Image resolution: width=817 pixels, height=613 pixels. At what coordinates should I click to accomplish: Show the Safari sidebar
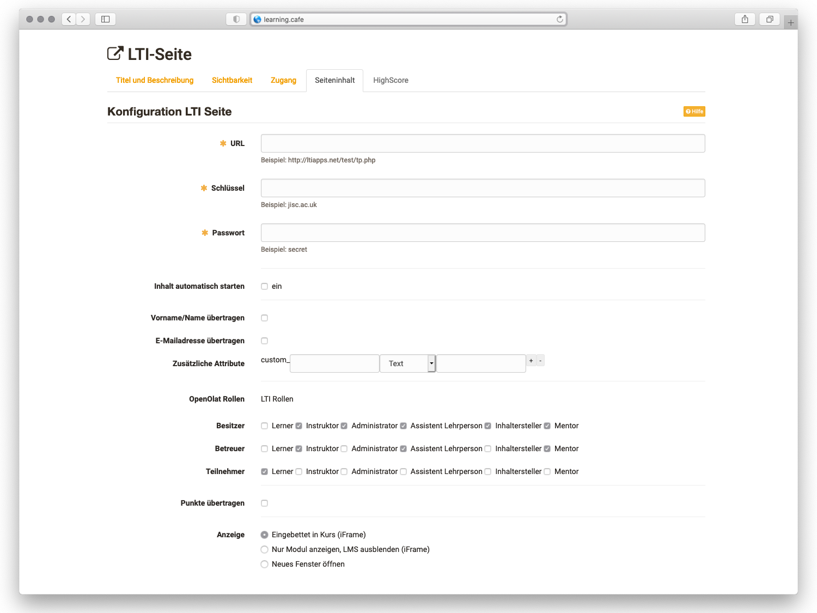click(105, 19)
